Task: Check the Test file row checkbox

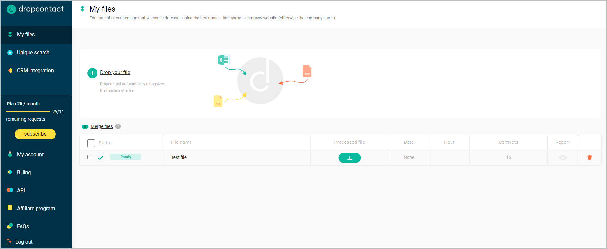Action: click(x=89, y=157)
